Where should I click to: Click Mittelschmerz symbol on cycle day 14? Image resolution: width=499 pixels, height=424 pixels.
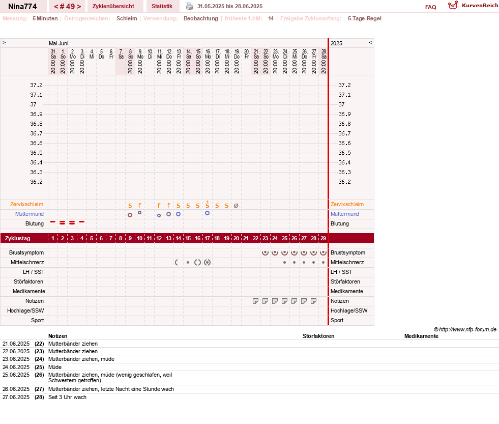click(x=177, y=263)
